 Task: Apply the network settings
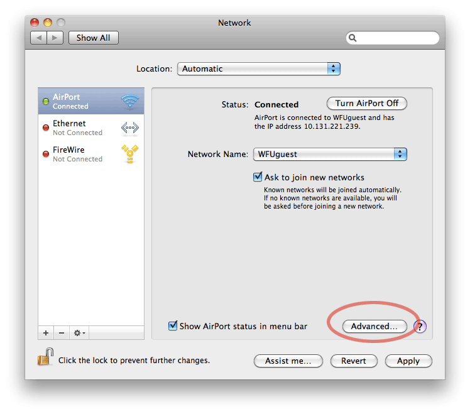pos(408,361)
